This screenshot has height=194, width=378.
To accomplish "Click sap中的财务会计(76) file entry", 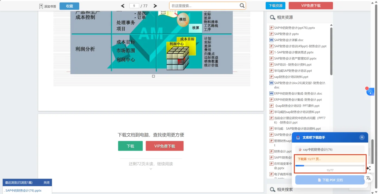I will [x=330, y=149].
